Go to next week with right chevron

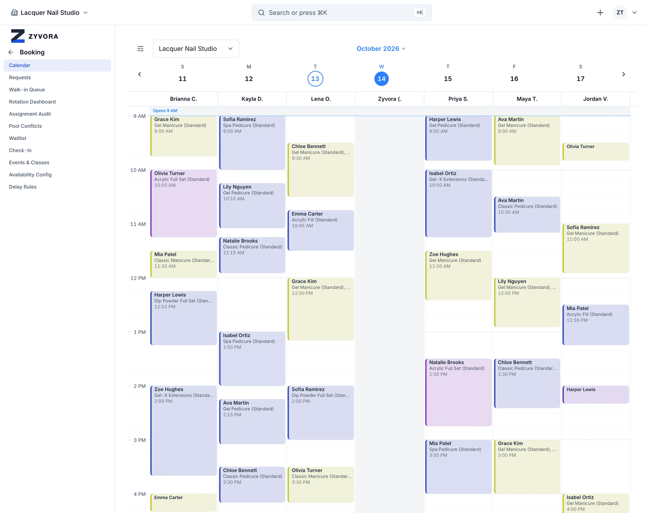coord(623,74)
